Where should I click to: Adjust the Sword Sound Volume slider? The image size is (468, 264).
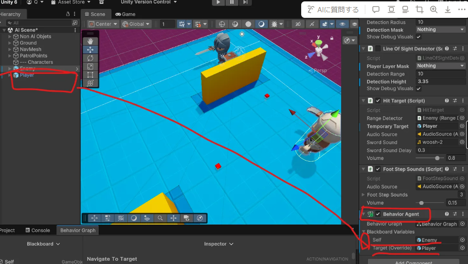437,158
